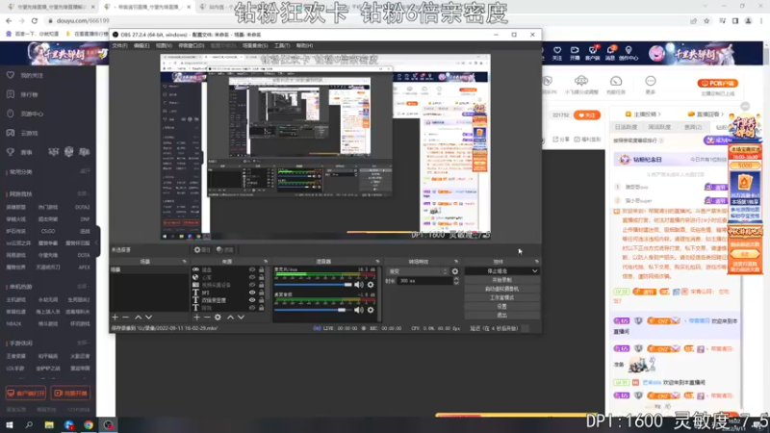
Task: Adjust first mixer channel volume slider
Action: tap(314, 285)
